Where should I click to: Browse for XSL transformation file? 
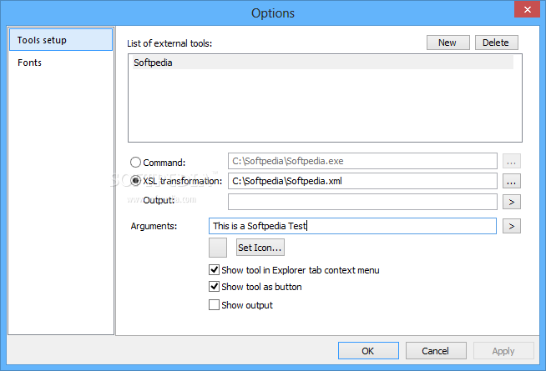(x=511, y=181)
